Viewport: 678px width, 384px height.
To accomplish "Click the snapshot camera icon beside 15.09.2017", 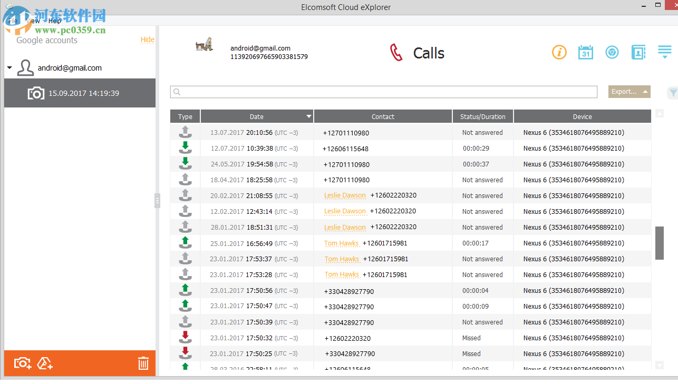I will 36,93.
